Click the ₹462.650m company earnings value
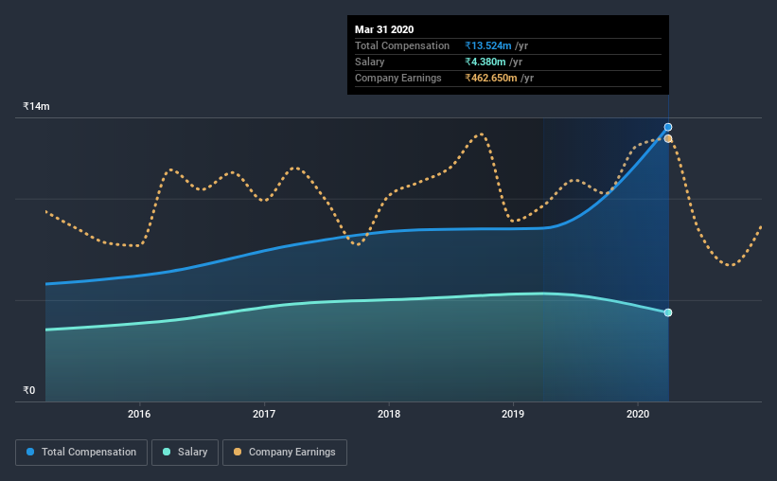Viewport: 777px width, 481px height. point(491,78)
